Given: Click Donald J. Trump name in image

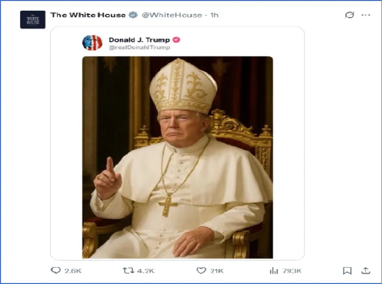Looking at the screenshot, I should (139, 39).
